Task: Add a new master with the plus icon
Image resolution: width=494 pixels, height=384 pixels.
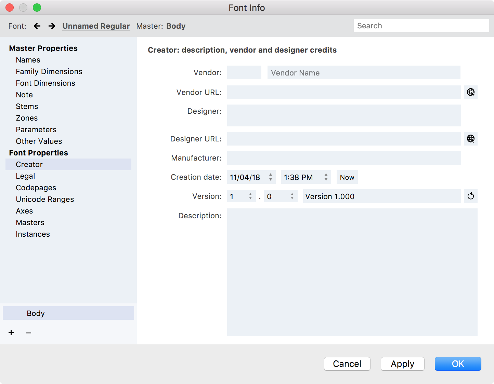Action: point(11,333)
